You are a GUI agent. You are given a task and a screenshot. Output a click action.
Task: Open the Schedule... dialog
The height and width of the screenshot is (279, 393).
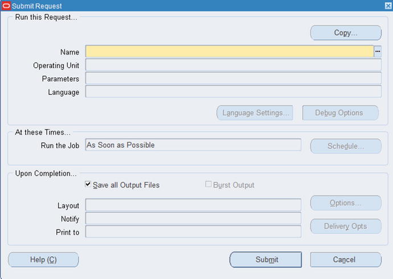tap(346, 146)
